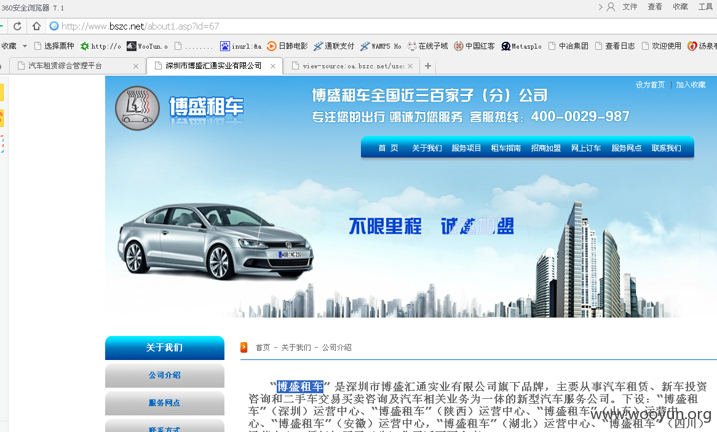Select 服务网点 in the sidebar
717x432 pixels.
[165, 403]
